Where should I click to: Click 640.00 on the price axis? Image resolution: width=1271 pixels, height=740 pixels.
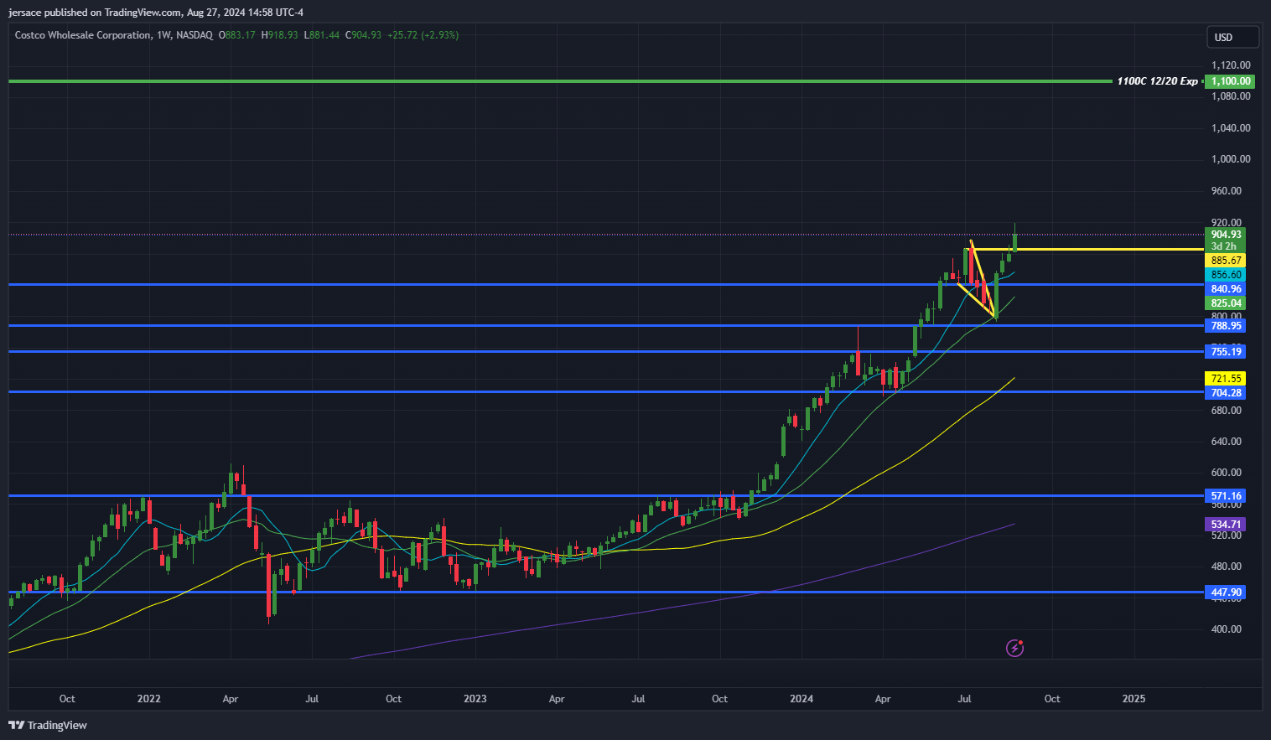point(1226,442)
